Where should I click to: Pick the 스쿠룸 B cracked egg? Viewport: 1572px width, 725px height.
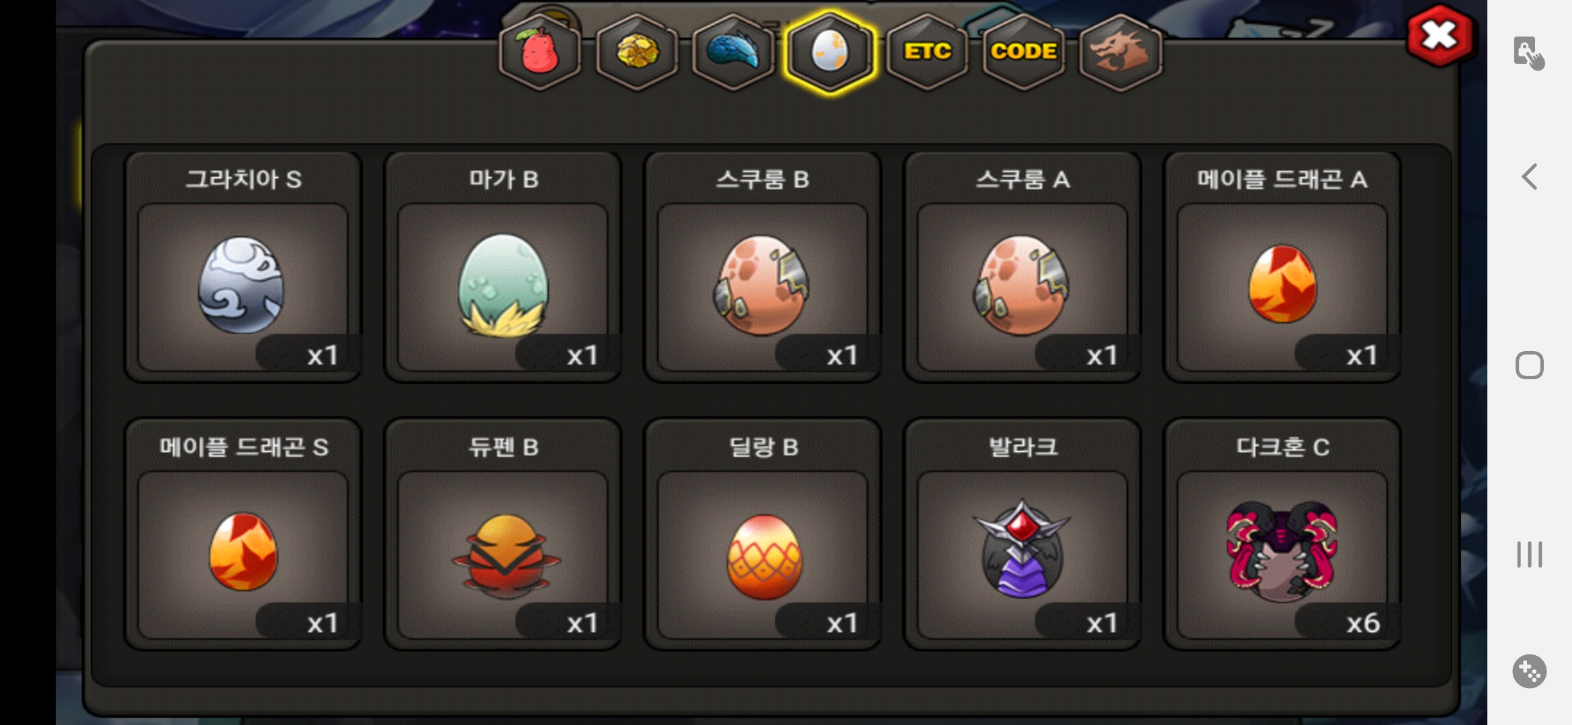click(x=762, y=267)
